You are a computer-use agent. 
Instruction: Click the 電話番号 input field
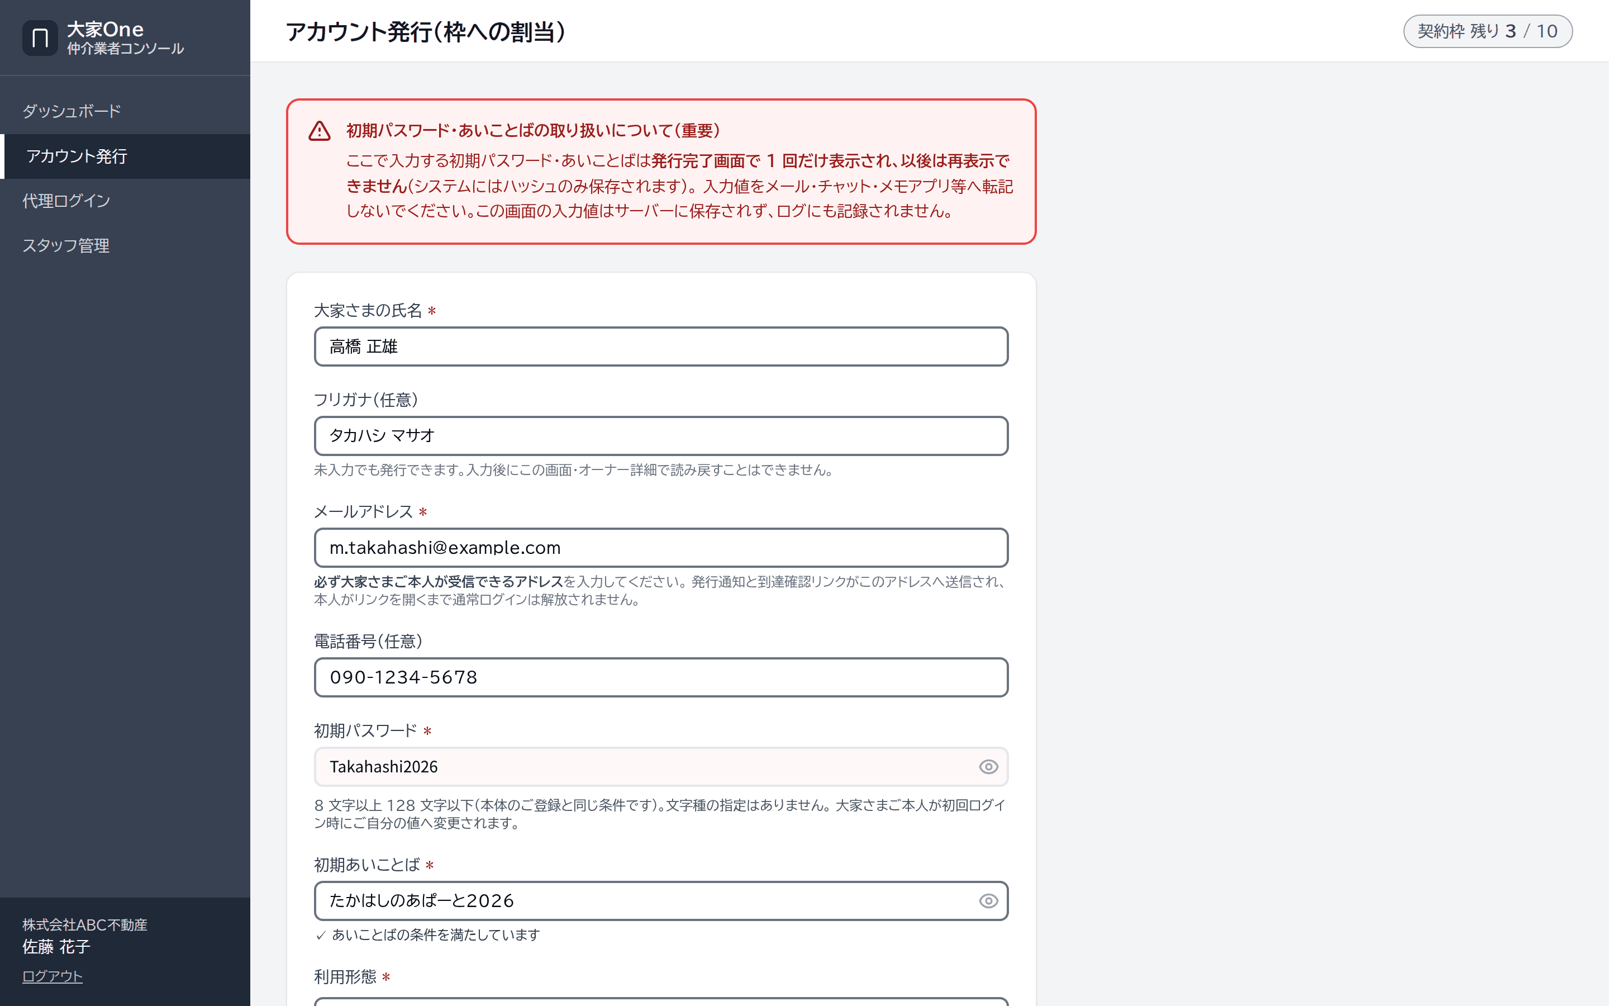(x=661, y=677)
